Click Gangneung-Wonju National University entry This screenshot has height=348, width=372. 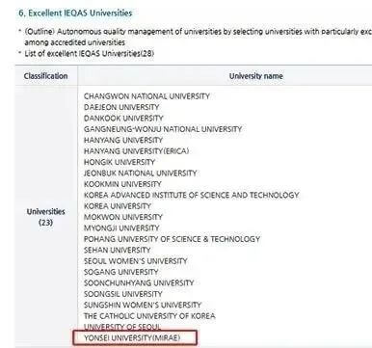coord(163,129)
